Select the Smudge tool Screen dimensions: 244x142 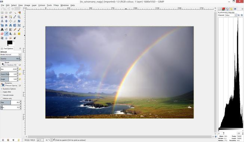pyautogui.click(x=10, y=38)
